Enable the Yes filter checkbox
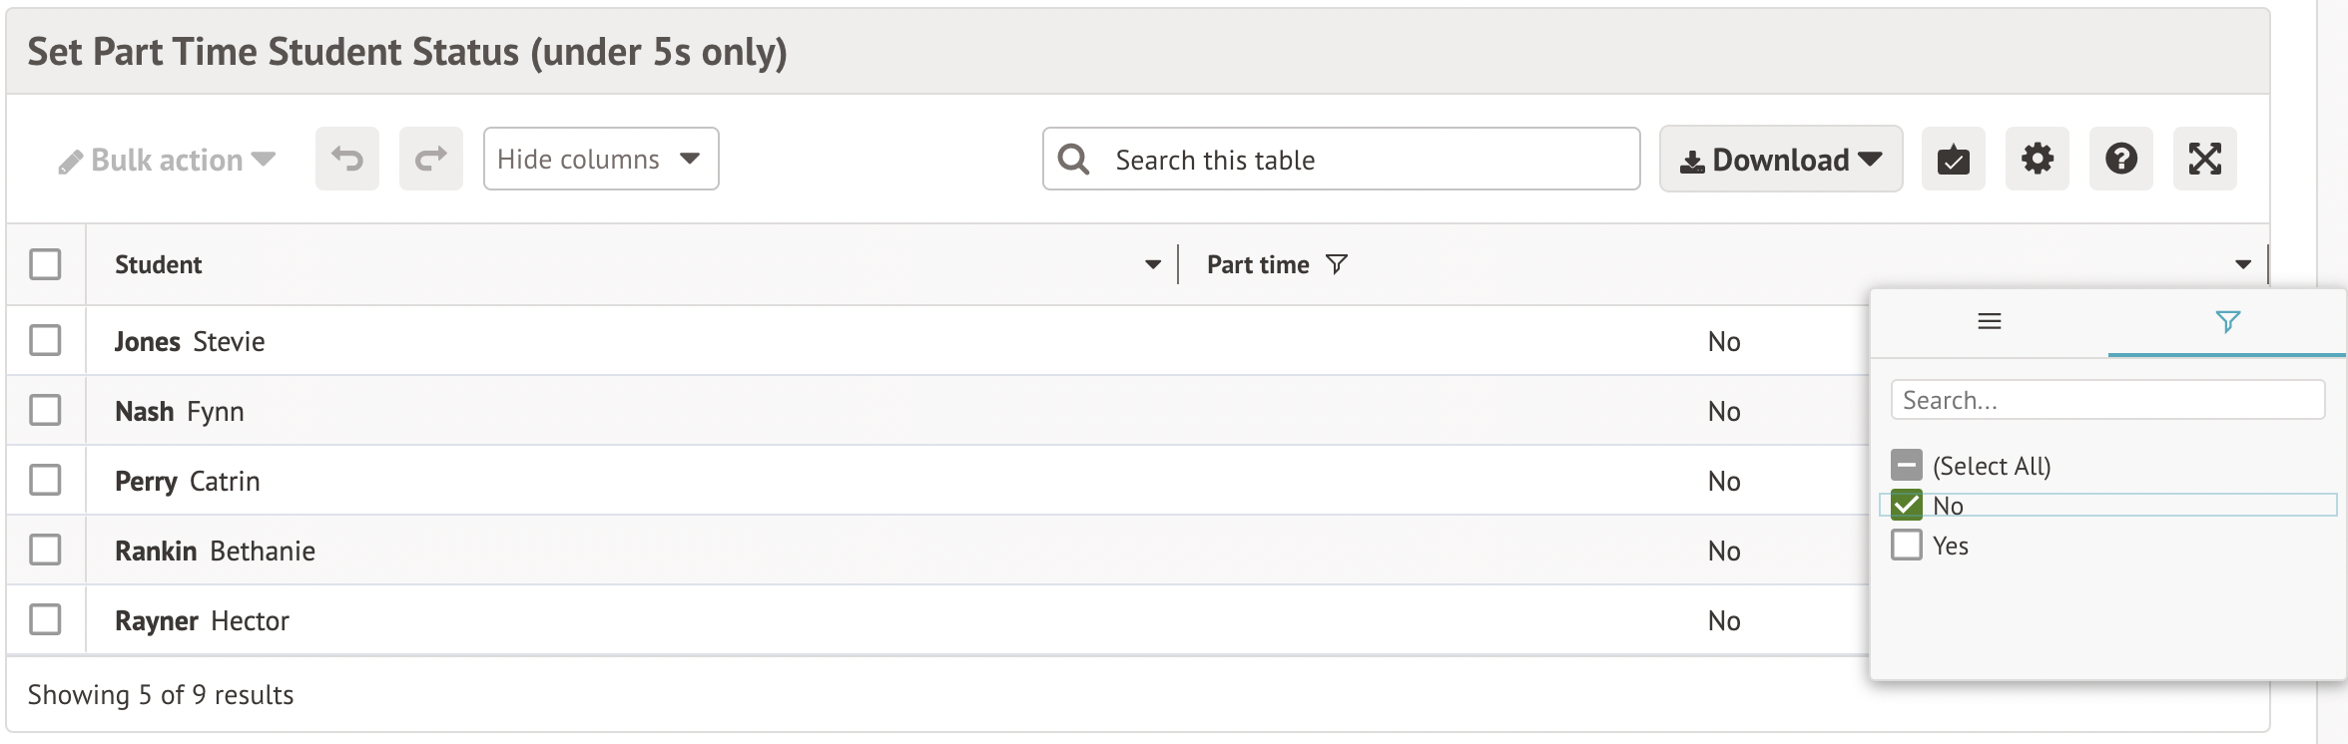 (x=1906, y=546)
